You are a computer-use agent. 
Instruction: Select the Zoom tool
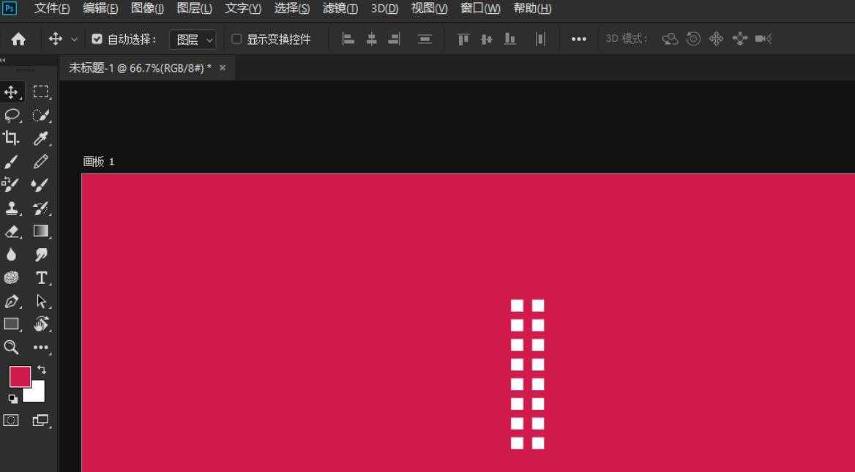click(x=10, y=348)
